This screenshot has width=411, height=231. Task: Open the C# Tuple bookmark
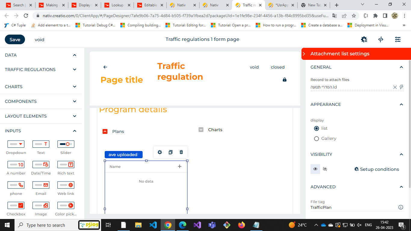tap(15, 25)
